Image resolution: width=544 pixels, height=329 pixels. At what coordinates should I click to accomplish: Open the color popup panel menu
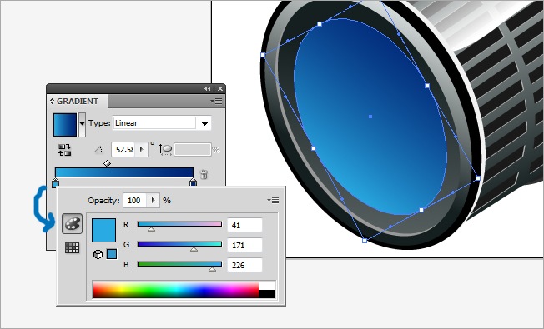(x=274, y=200)
